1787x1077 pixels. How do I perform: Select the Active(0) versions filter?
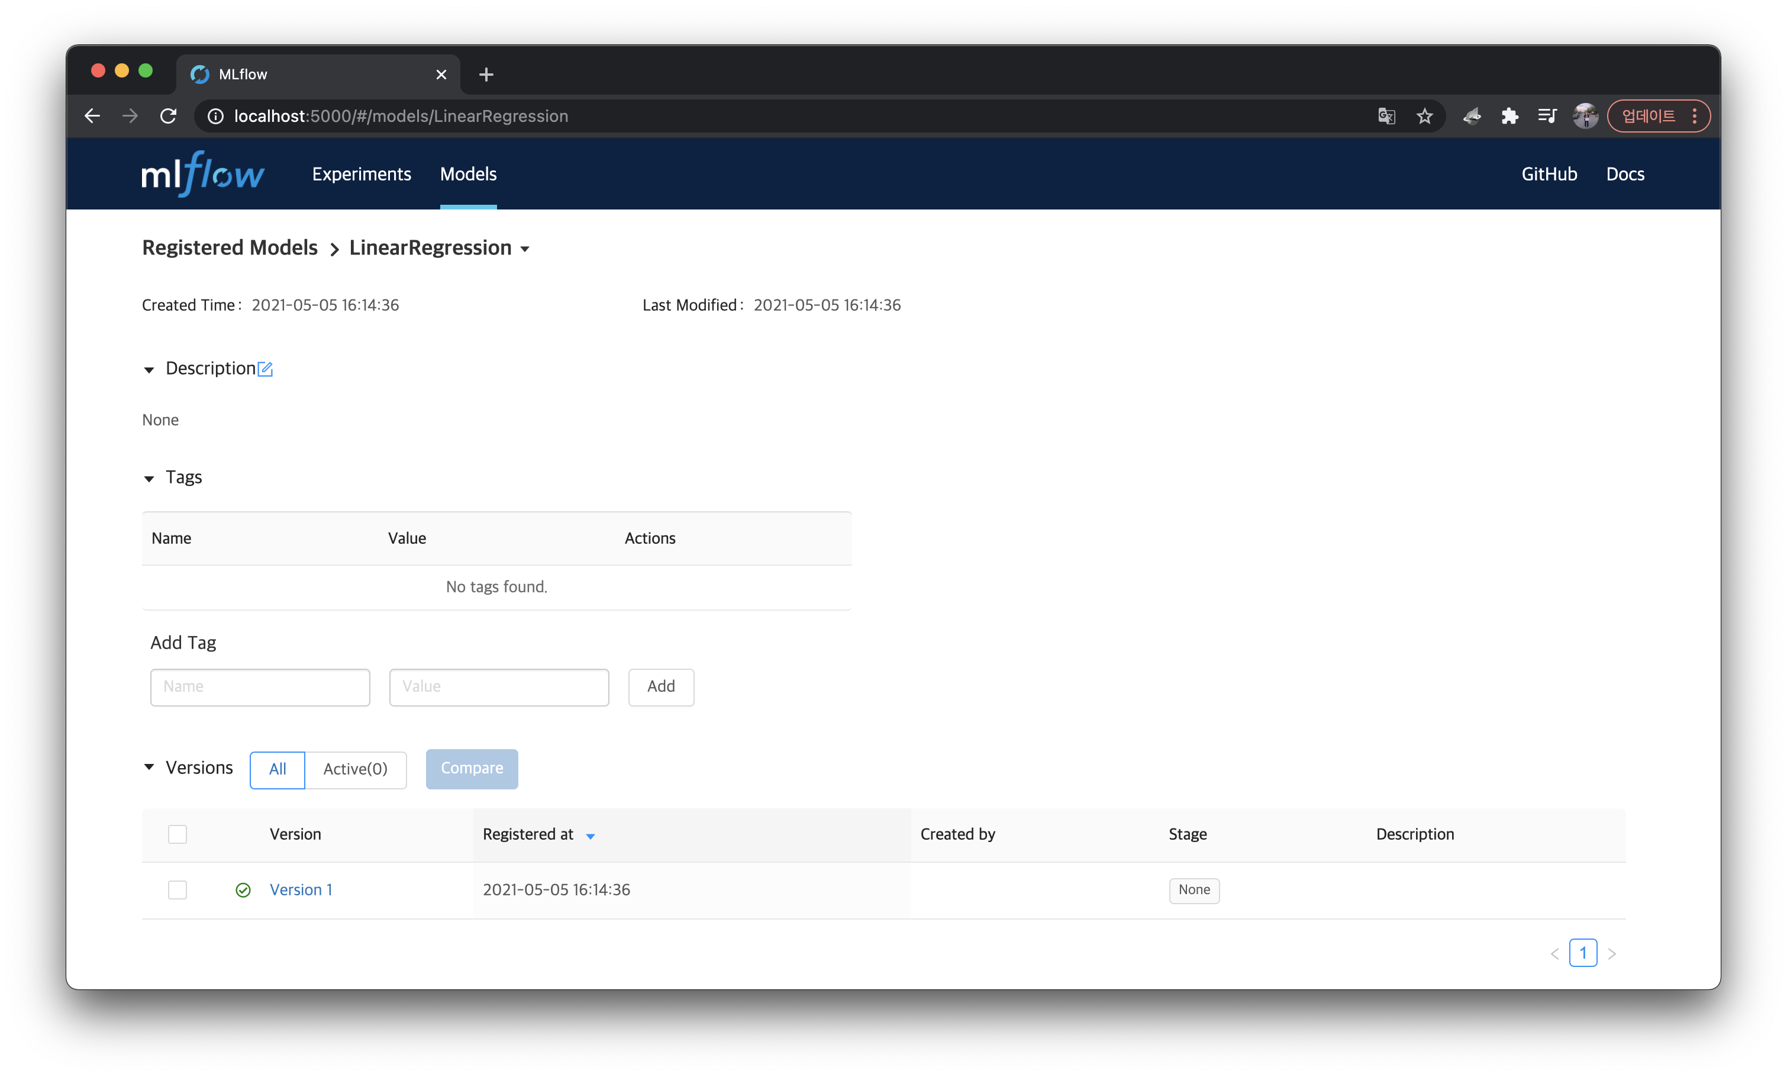[356, 769]
